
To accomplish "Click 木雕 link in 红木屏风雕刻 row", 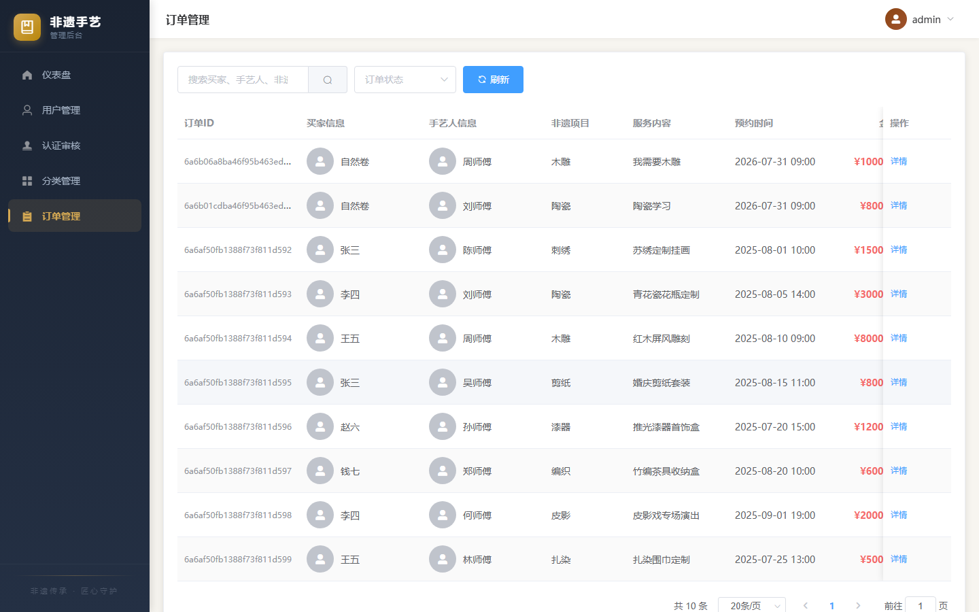I will click(x=561, y=339).
